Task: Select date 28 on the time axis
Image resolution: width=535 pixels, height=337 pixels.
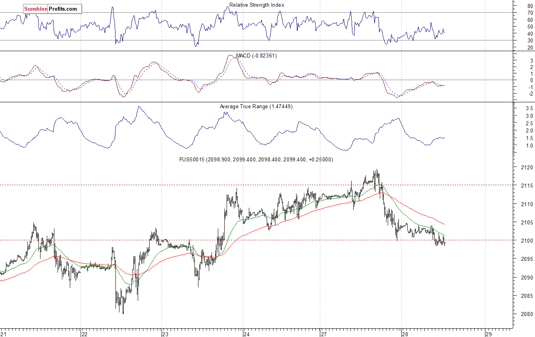Action: 404,334
